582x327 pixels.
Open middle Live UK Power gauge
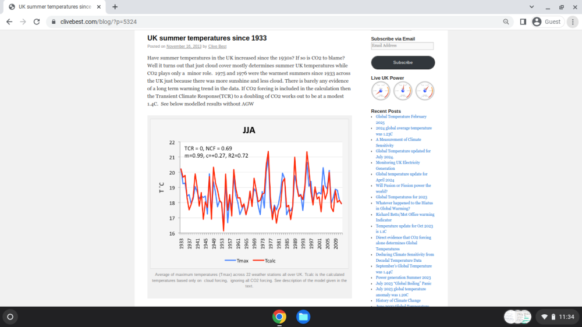[403, 91]
